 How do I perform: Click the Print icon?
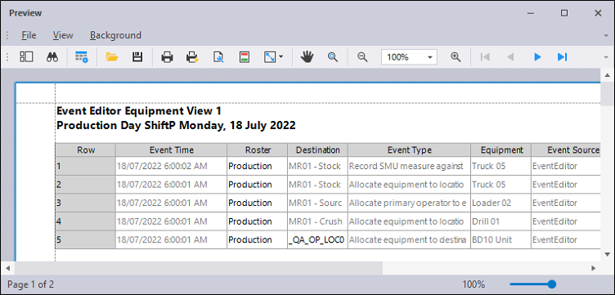(167, 57)
